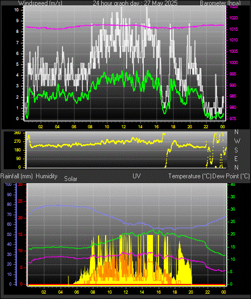The width and height of the screenshot is (251, 299).
Task: Click 15 on the red rainfall axis
Action: click(x=20, y=234)
